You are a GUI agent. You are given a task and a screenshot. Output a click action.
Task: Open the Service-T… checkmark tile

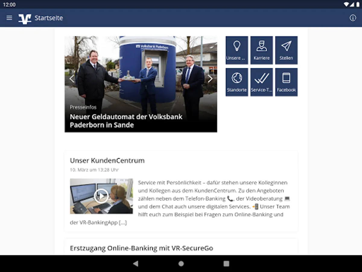(x=262, y=82)
